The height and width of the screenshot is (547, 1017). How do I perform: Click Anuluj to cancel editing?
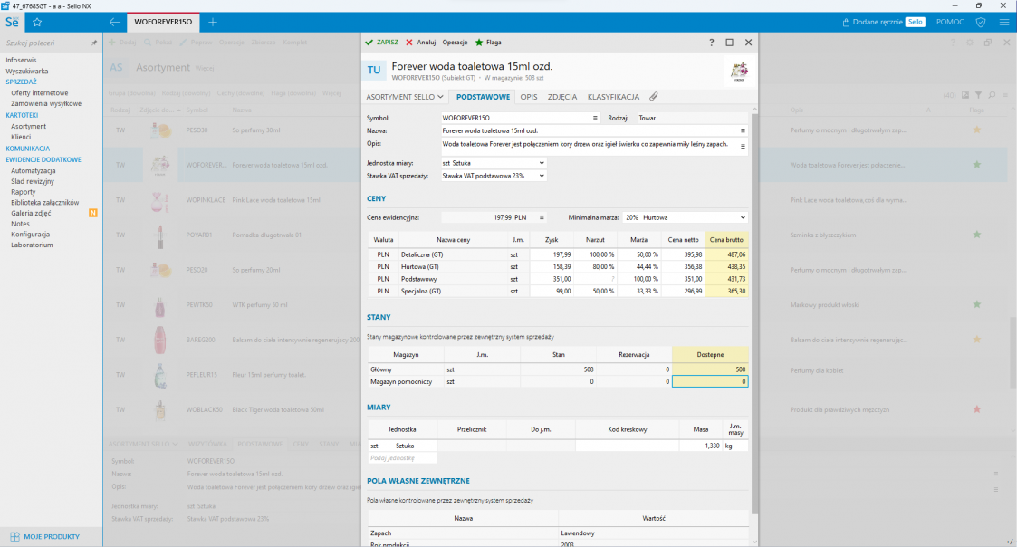coord(421,43)
